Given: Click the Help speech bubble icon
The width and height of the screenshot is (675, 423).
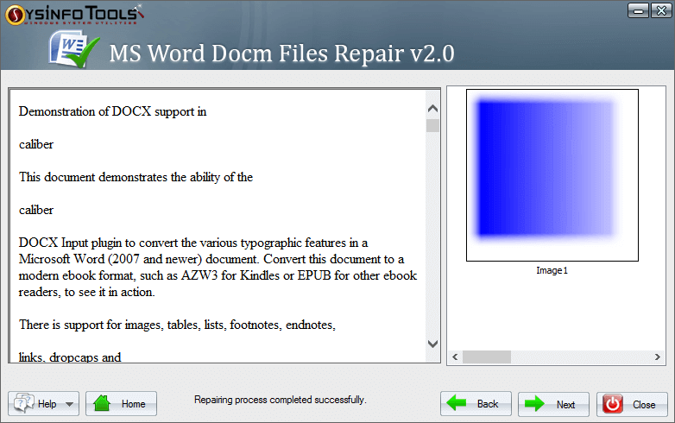Looking at the screenshot, I should click(x=24, y=403).
